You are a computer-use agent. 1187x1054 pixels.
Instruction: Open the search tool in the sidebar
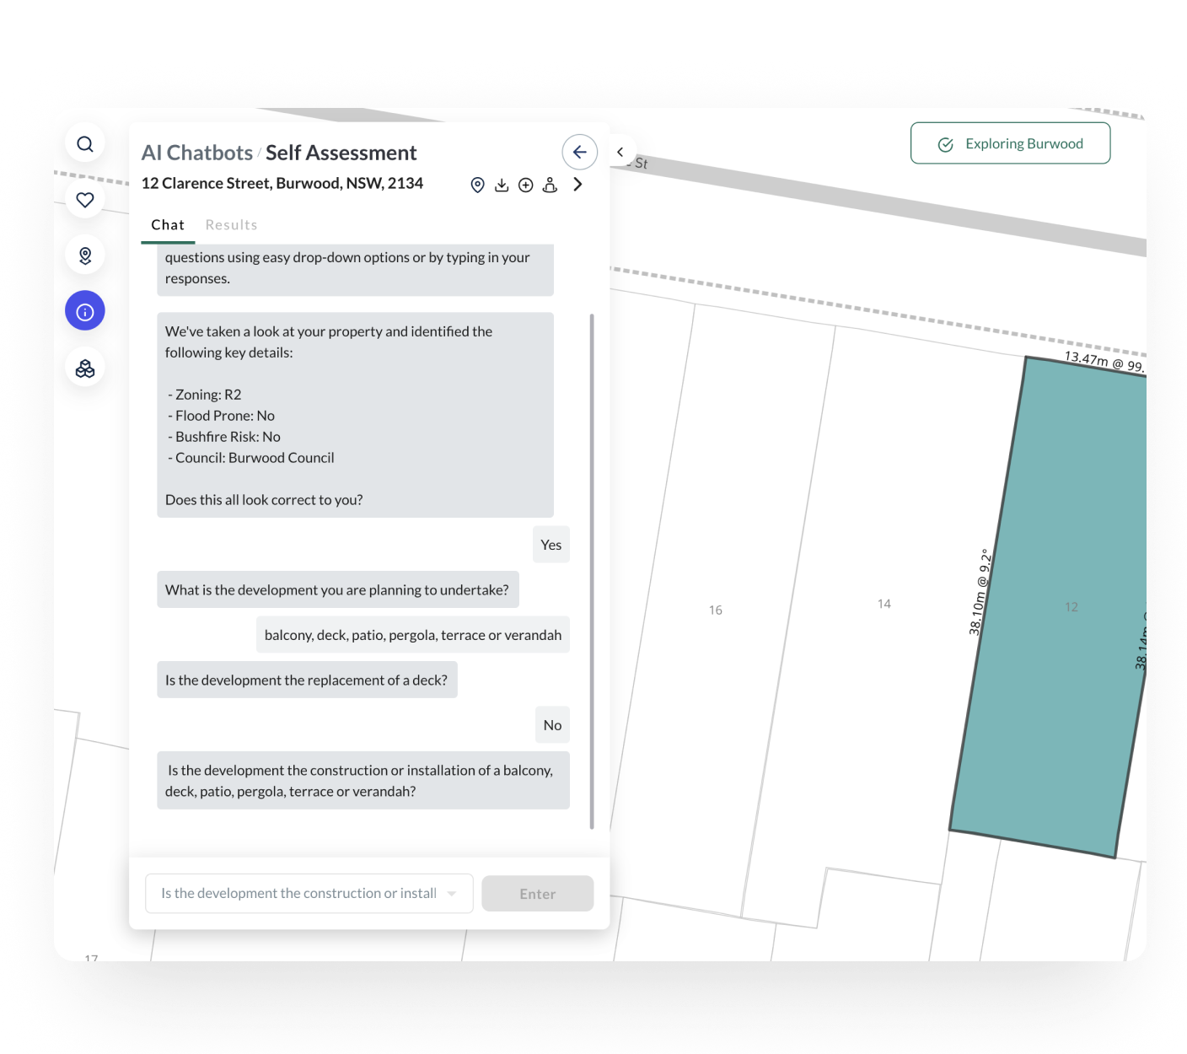tap(85, 143)
